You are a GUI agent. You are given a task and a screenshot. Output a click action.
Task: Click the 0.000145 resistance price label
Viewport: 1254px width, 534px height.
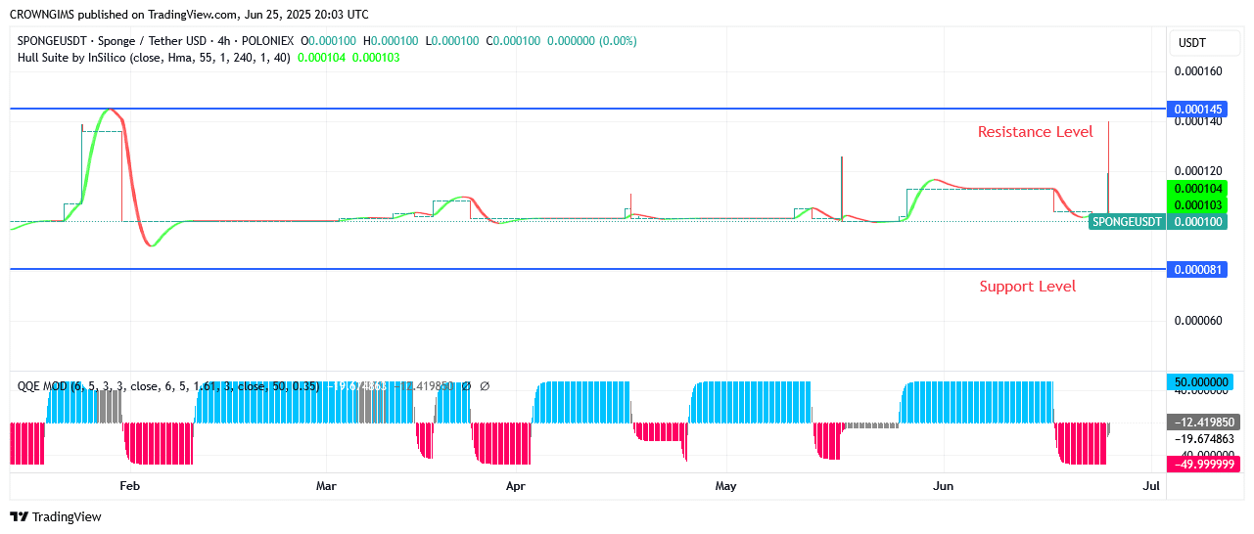(x=1195, y=109)
